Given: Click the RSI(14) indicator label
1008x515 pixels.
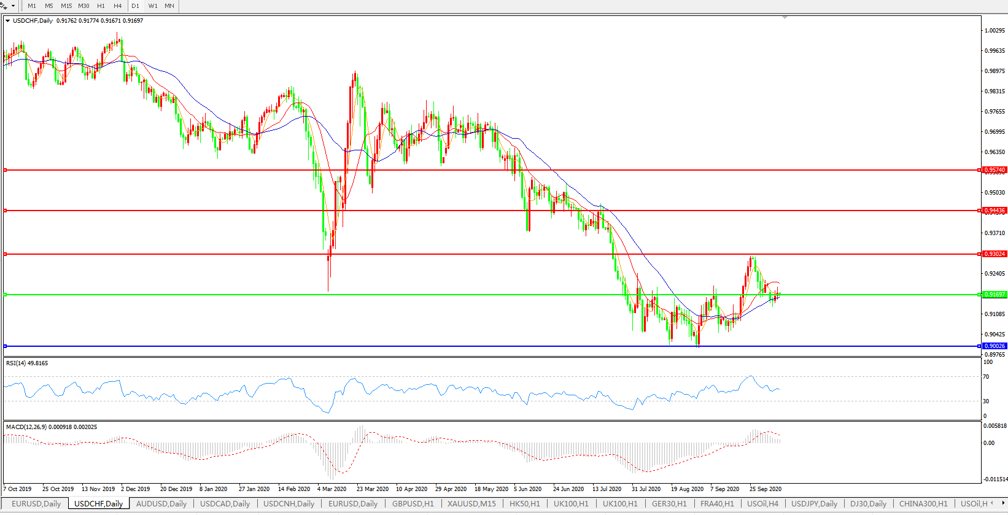Looking at the screenshot, I should click(26, 363).
